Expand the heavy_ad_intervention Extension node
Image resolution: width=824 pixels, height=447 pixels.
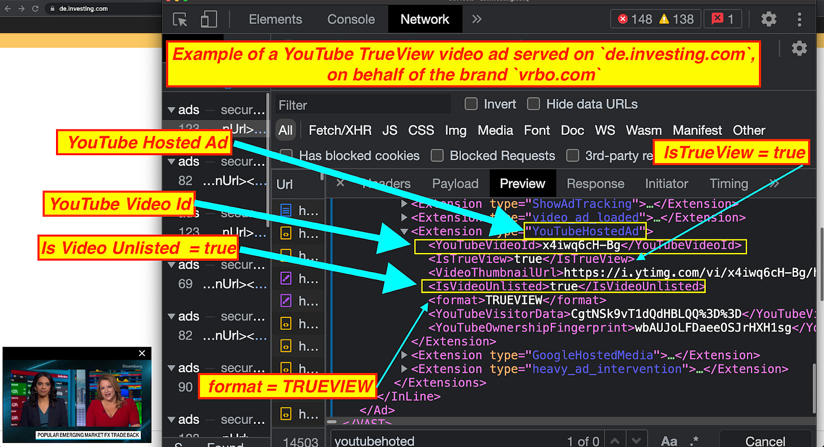coord(404,369)
